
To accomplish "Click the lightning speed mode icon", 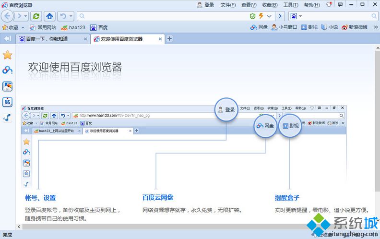I will [x=261, y=16].
